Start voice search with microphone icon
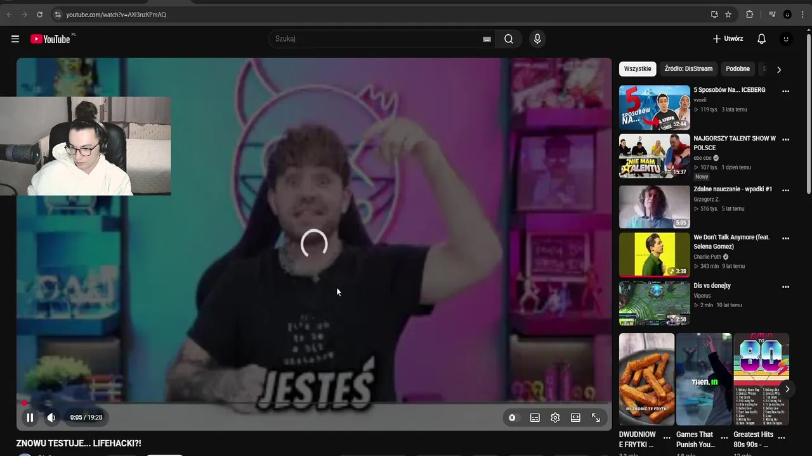 point(537,39)
